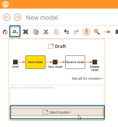Click the refresh/synchronize toolbar icon
The width and height of the screenshot is (118, 127).
click(5, 32)
